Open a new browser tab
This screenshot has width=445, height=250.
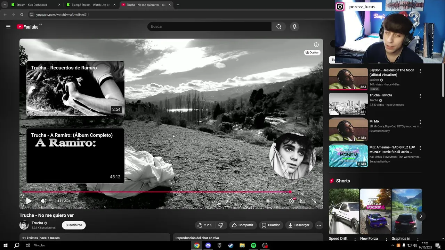tap(178, 5)
